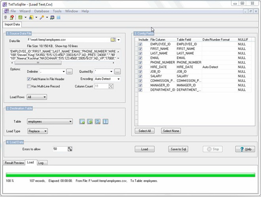Open the Tools menu

point(57,11)
